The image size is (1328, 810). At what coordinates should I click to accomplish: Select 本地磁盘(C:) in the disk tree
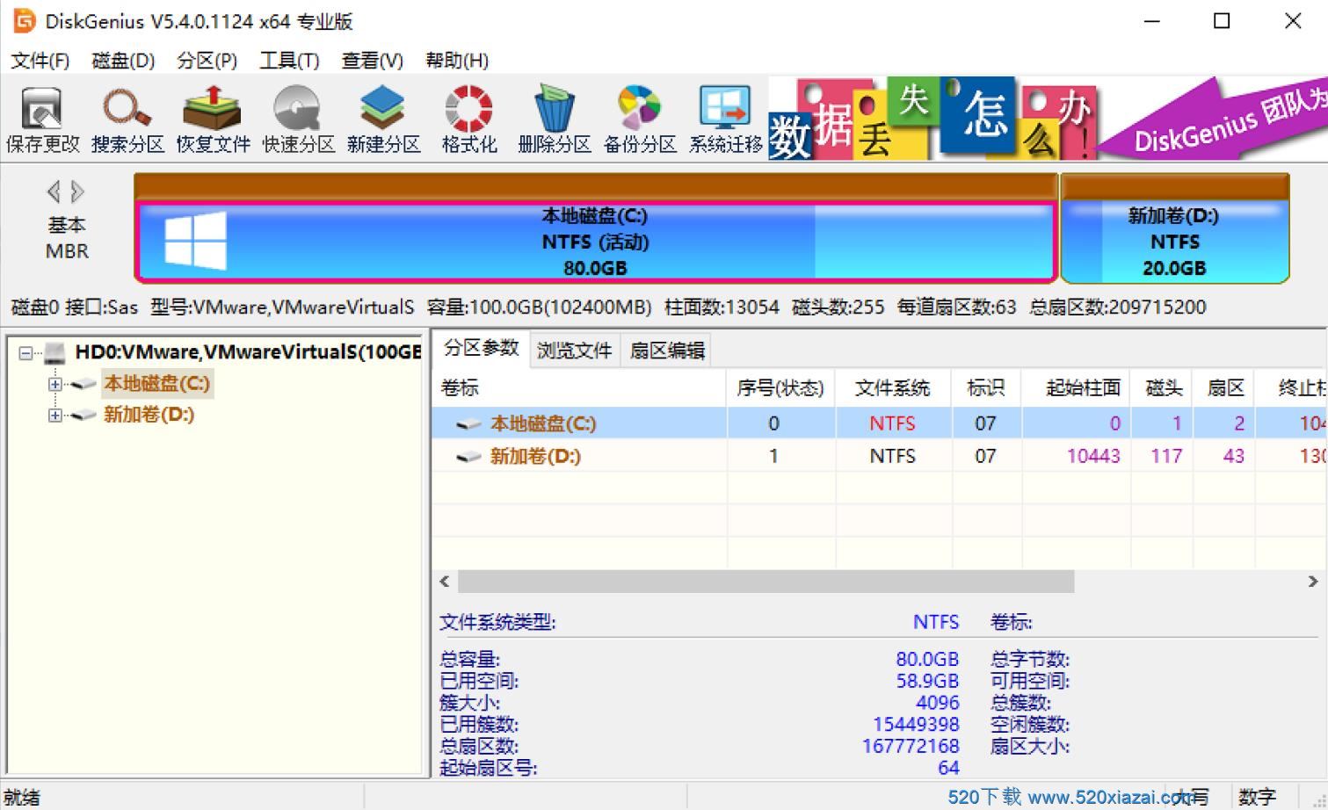pyautogui.click(x=157, y=384)
